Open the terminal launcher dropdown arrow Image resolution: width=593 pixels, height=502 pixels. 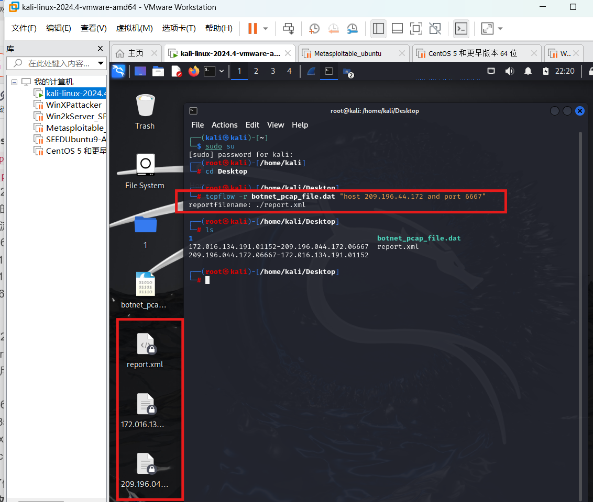coord(222,71)
